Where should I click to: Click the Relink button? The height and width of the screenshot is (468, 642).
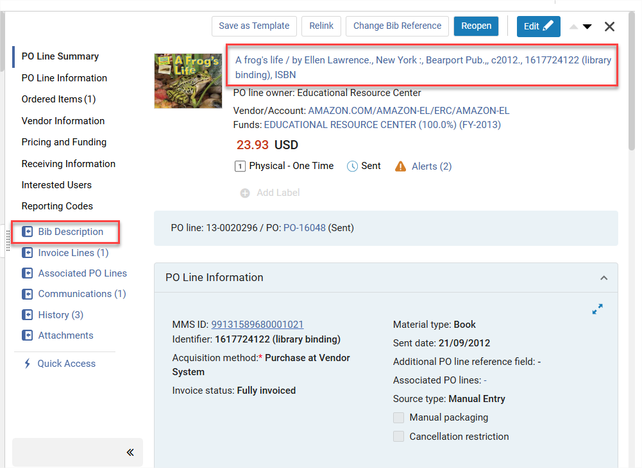pos(321,26)
